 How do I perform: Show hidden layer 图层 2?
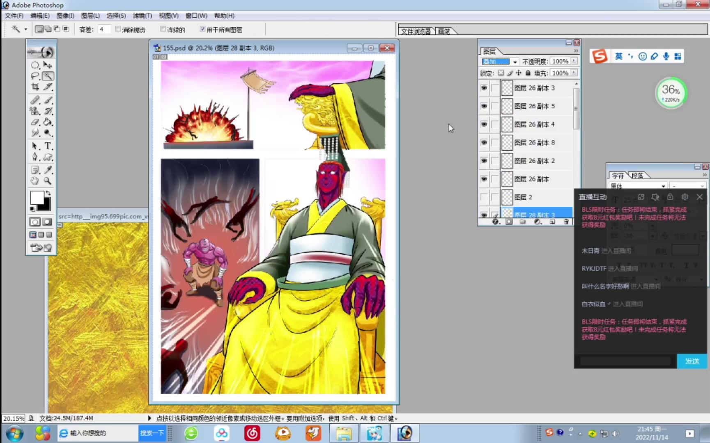click(x=484, y=197)
